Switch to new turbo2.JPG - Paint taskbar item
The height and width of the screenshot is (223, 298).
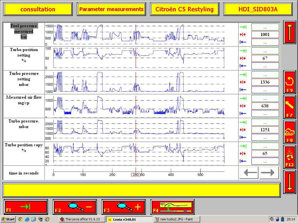pyautogui.click(x=177, y=219)
